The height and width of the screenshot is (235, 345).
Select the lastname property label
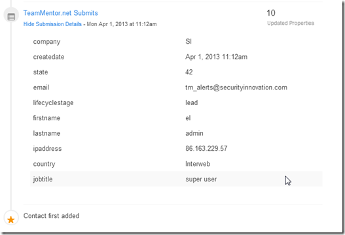pyautogui.click(x=46, y=133)
